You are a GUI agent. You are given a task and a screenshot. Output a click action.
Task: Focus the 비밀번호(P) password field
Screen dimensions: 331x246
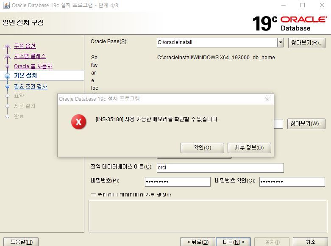tap(178, 182)
